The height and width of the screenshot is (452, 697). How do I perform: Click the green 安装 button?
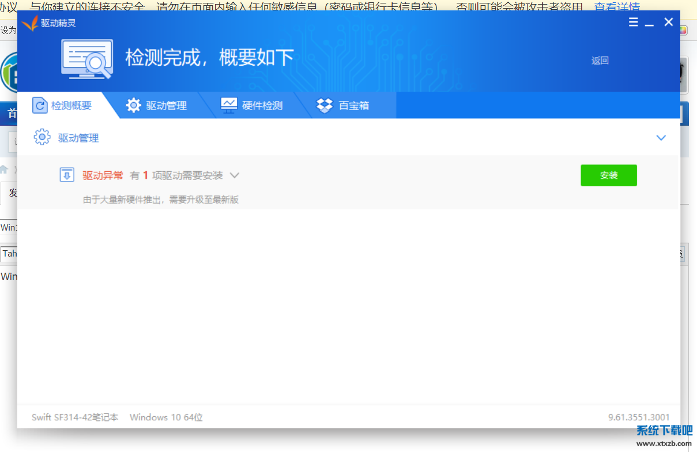click(x=609, y=175)
